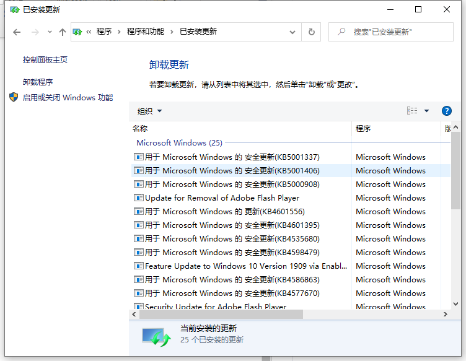The image size is (466, 361).
Task: Select security update KB4577670
Action: point(291,294)
